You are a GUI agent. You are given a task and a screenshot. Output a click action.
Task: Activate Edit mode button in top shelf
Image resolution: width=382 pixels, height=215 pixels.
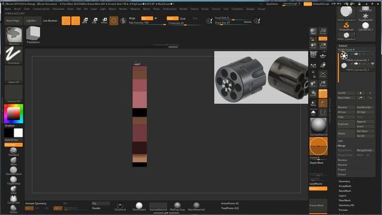click(66, 21)
